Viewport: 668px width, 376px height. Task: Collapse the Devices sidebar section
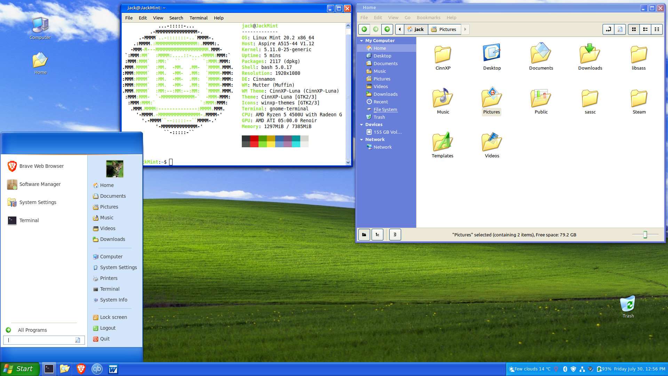point(361,125)
